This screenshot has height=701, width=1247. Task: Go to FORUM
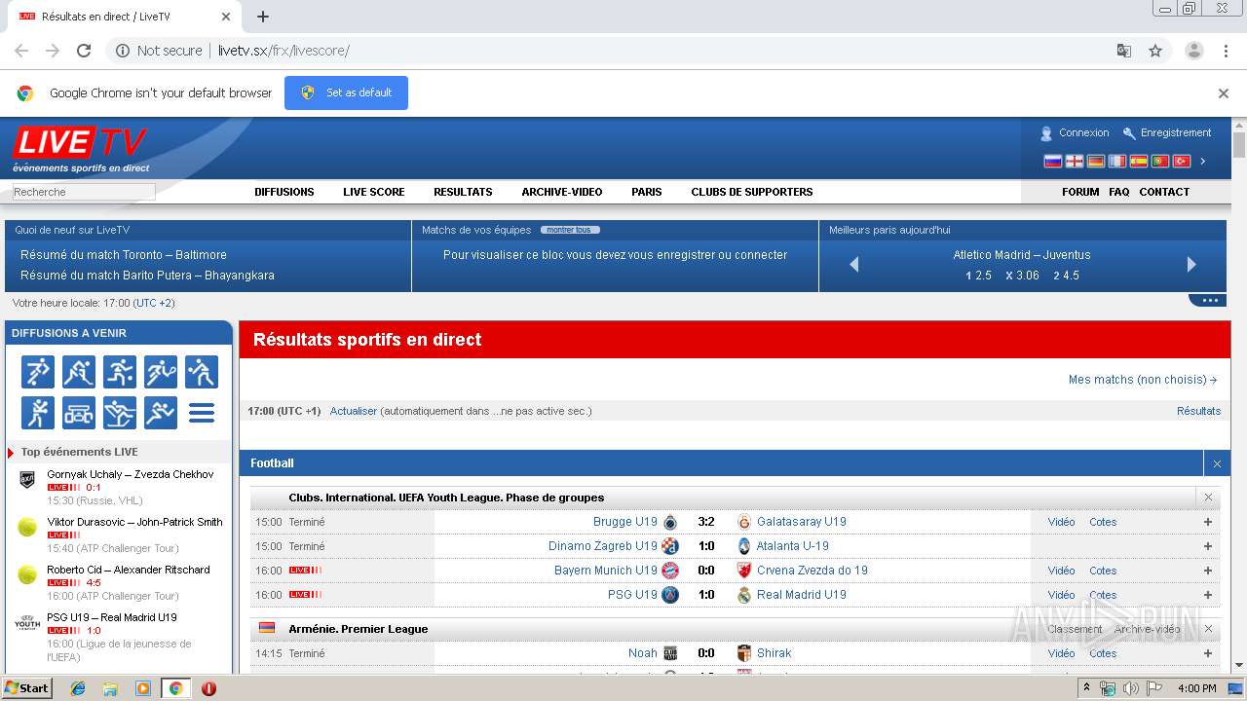(x=1080, y=192)
